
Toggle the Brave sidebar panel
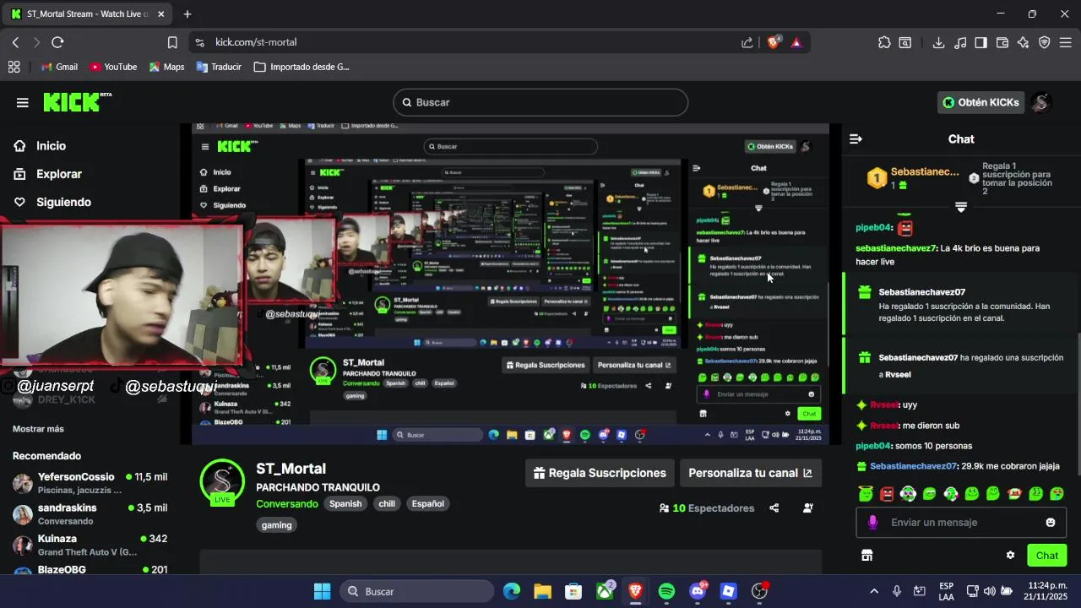(x=981, y=42)
